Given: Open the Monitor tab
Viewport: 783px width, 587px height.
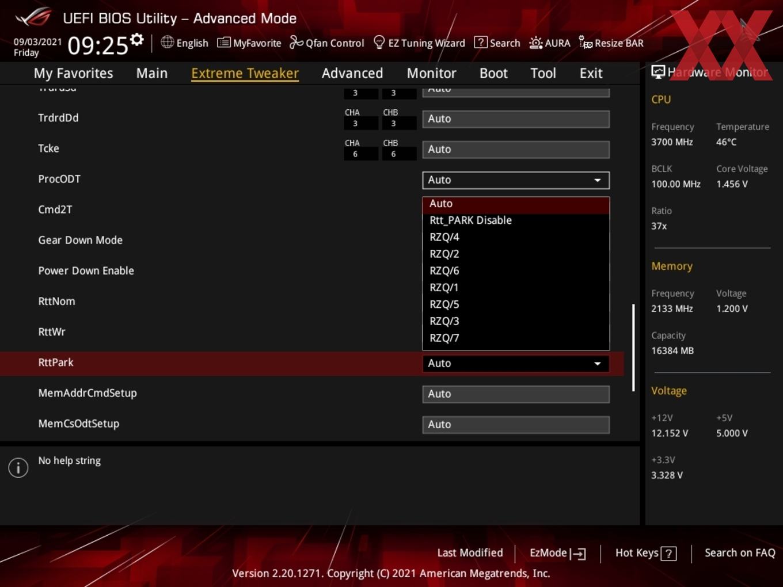Looking at the screenshot, I should pos(432,73).
